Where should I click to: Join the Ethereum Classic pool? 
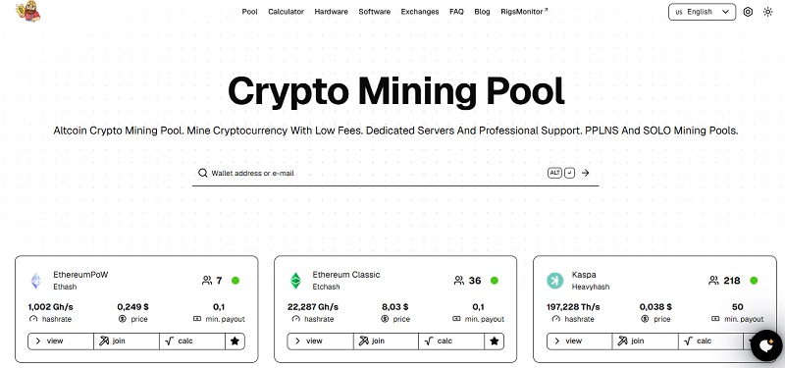pos(386,341)
